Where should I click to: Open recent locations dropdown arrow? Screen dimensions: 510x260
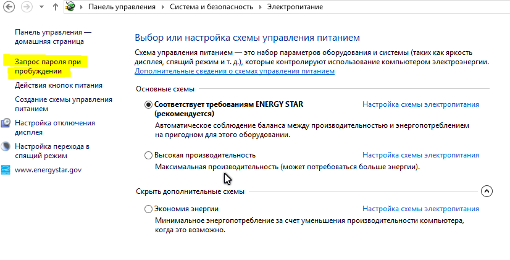41,7
